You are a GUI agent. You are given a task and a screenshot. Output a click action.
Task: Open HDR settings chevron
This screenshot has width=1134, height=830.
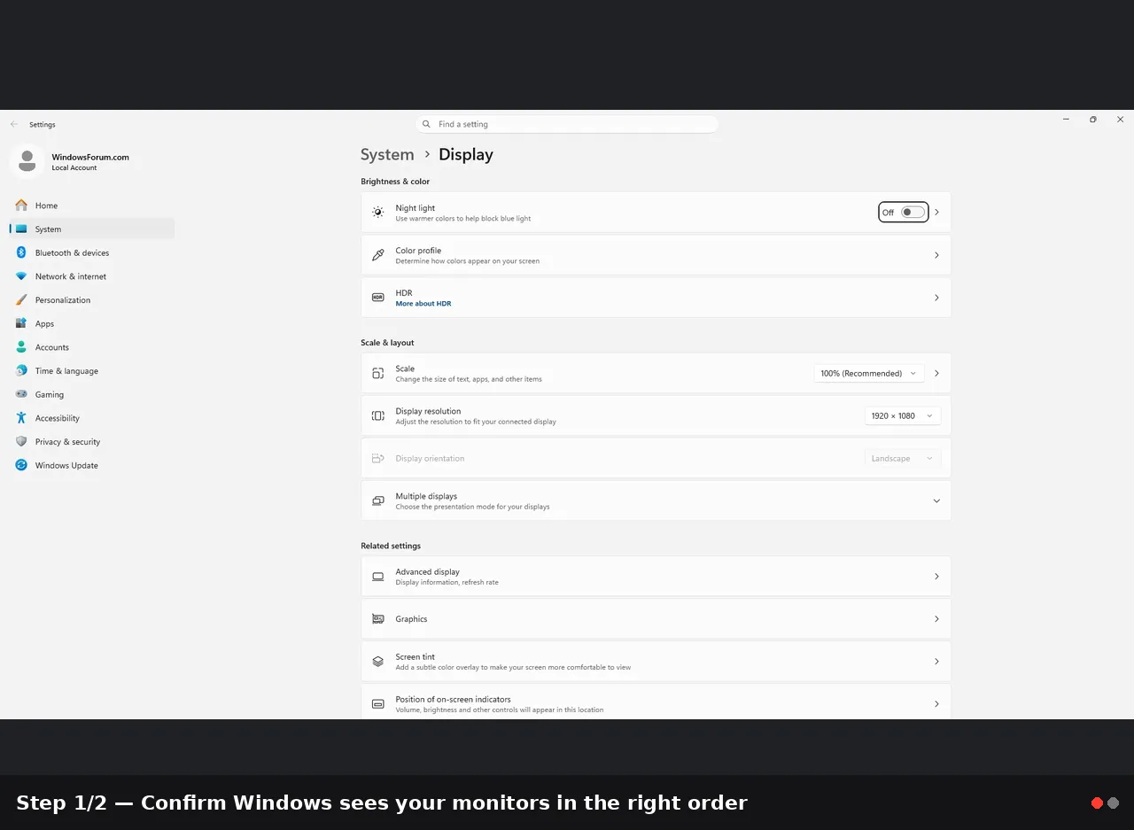(936, 298)
